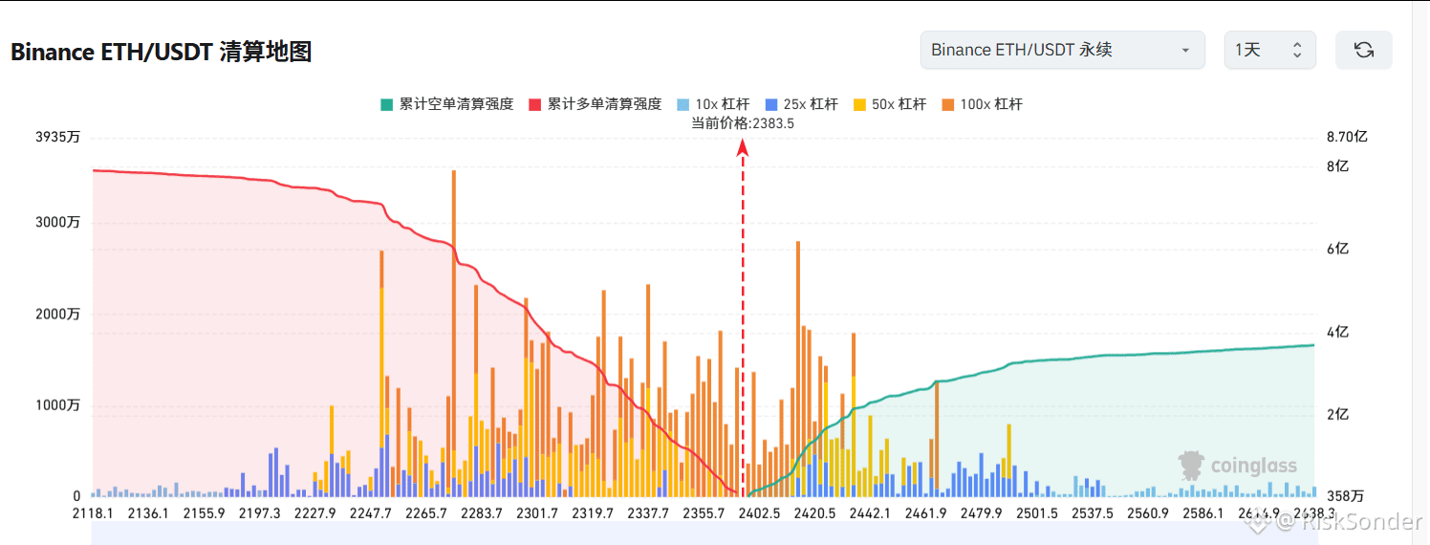
Task: Click the 2247.7 price axis label
Action: coord(370,513)
